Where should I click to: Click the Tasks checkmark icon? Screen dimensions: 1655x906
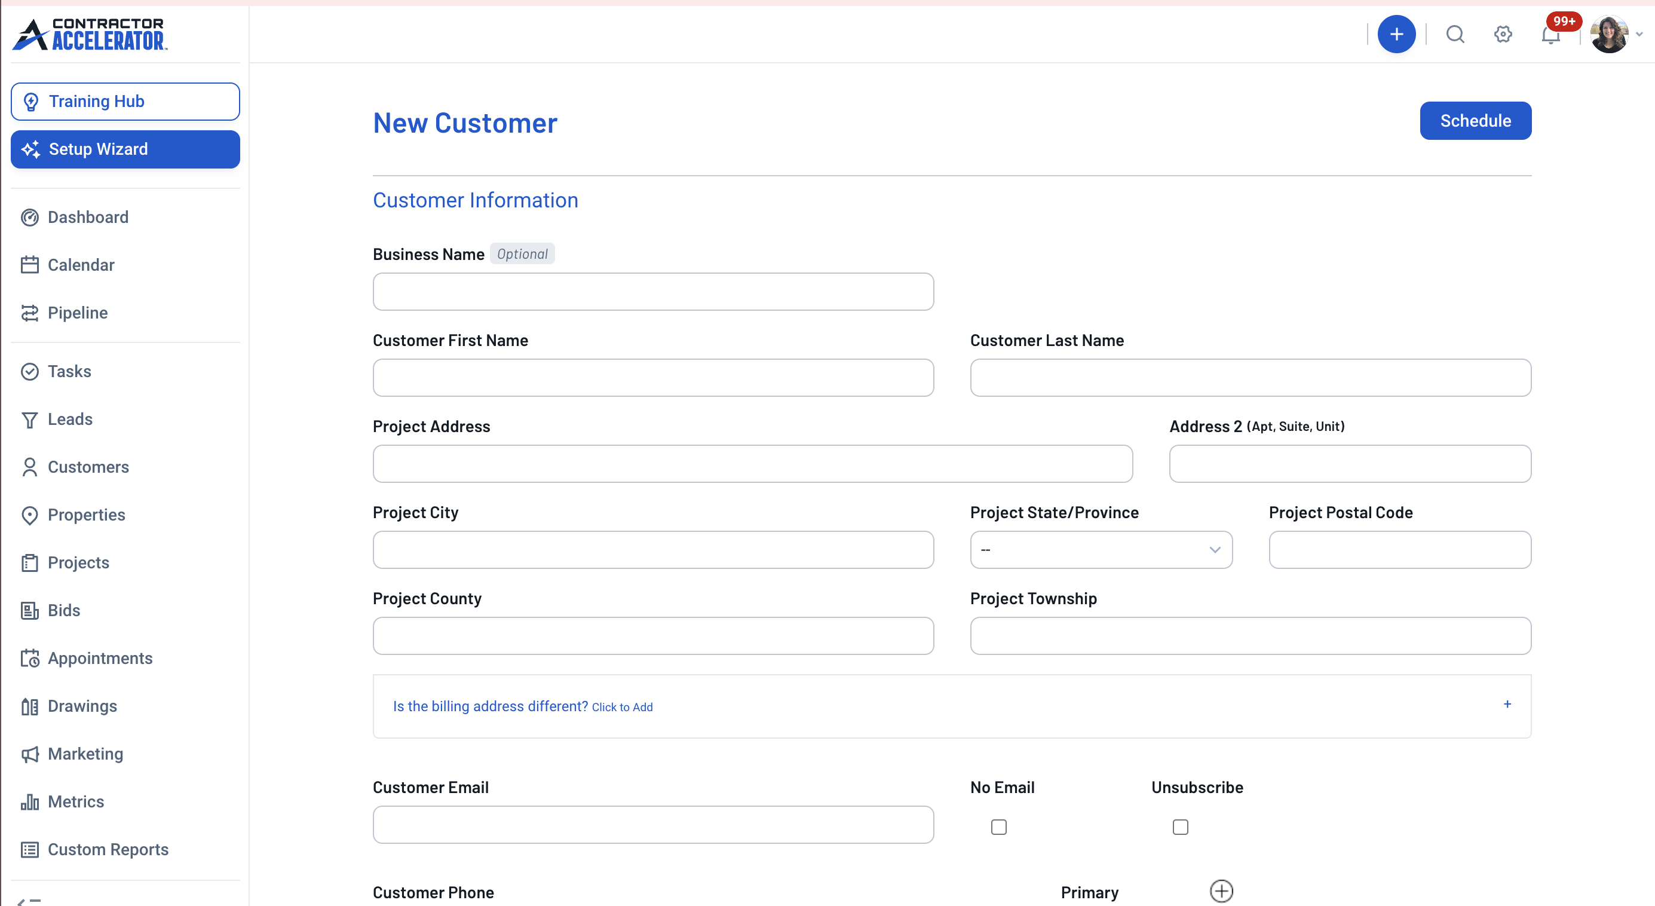29,371
